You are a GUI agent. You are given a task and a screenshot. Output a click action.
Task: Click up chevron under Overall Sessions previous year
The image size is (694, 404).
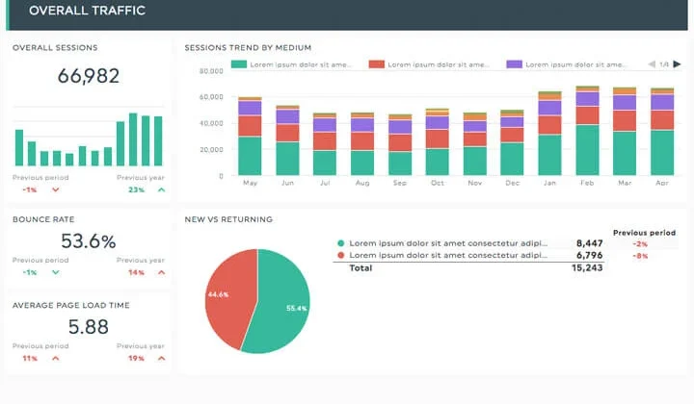click(162, 189)
